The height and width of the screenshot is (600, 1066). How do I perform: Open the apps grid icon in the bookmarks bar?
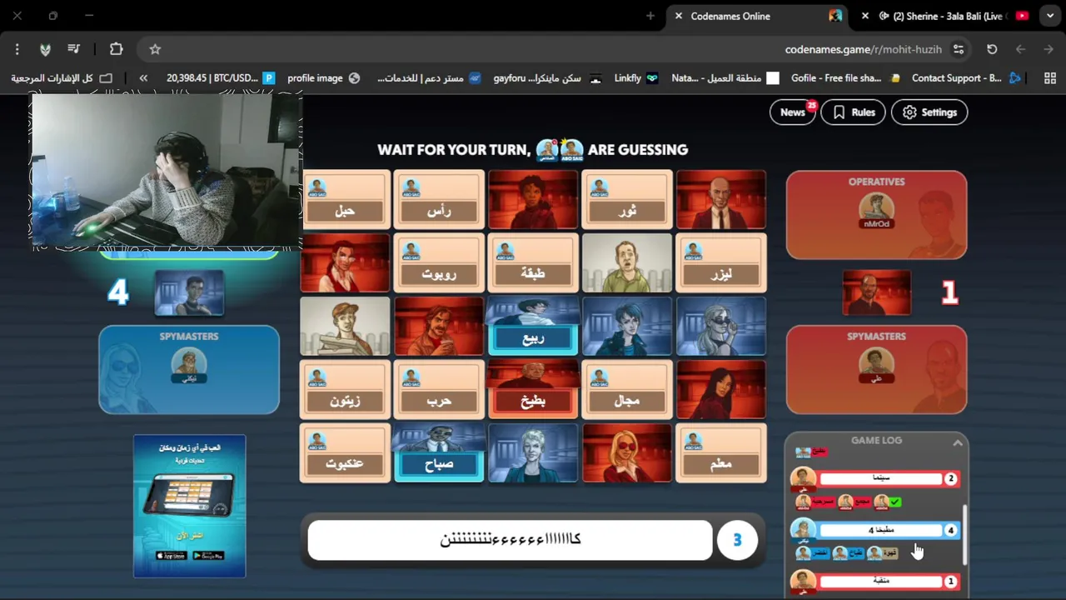pyautogui.click(x=1049, y=78)
